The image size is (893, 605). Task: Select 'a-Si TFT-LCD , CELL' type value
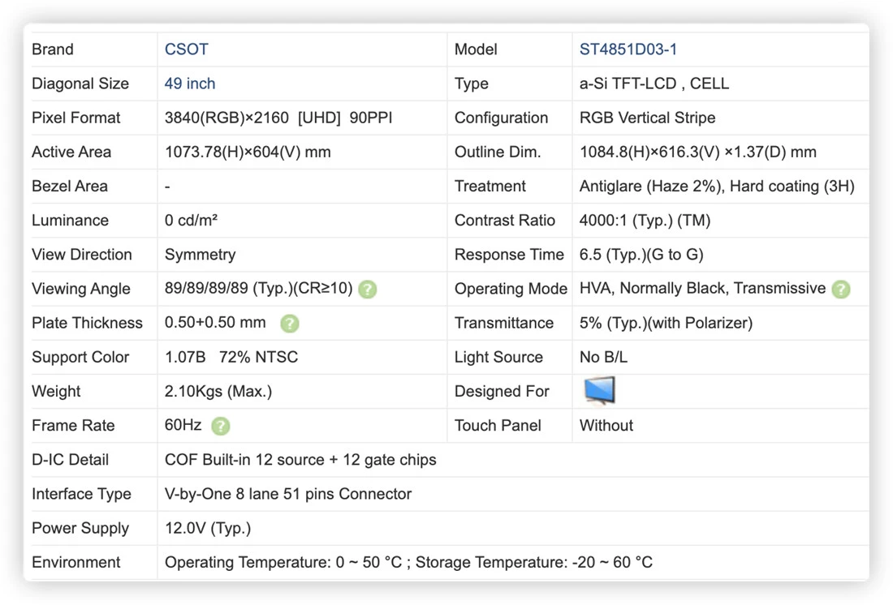coord(654,84)
